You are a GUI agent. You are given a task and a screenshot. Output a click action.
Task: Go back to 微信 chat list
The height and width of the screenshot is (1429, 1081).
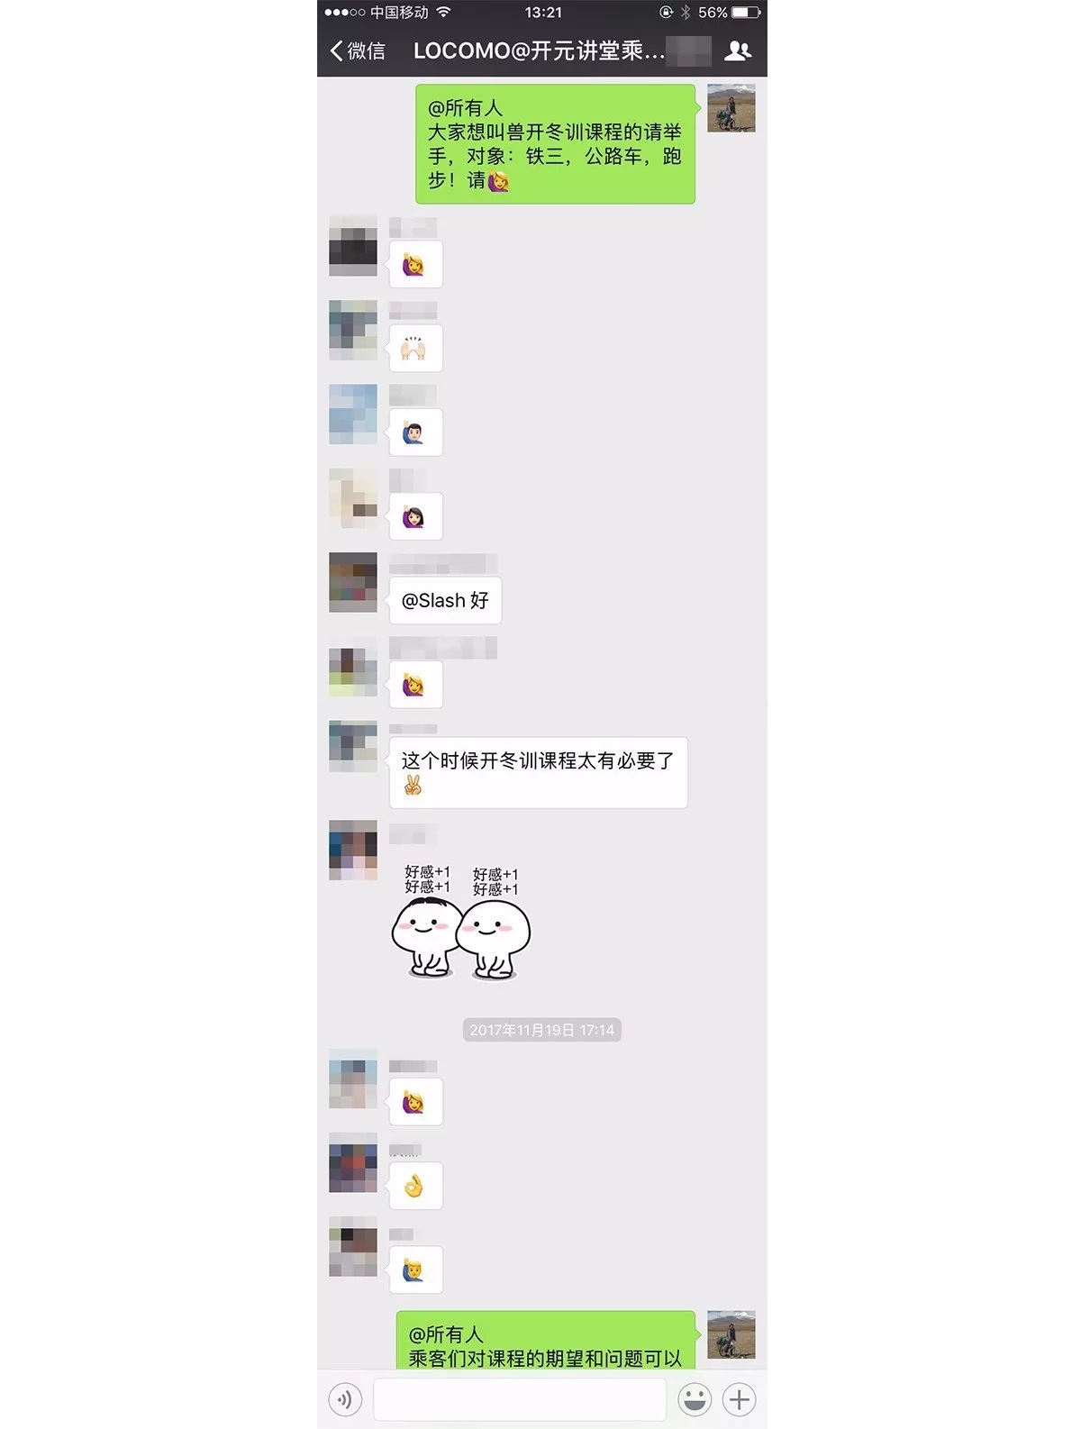click(x=358, y=50)
